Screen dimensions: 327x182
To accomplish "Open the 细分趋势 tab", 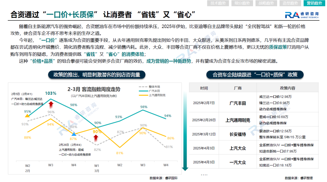I will (x=242, y=3).
